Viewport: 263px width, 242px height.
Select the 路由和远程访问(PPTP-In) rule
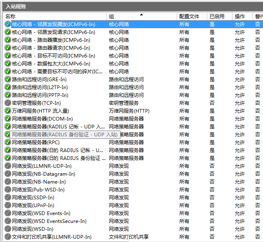(x=40, y=95)
